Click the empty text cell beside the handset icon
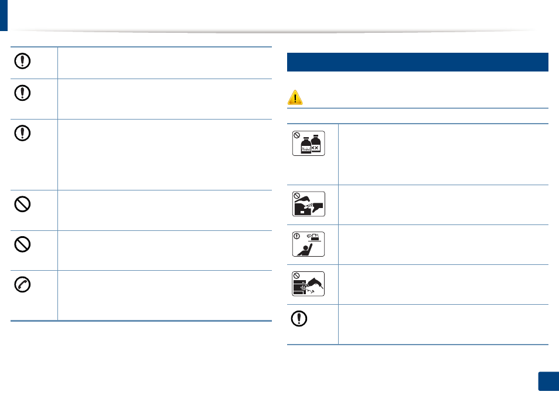 coord(165,295)
